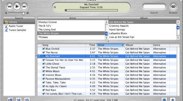The height and width of the screenshot is (101, 183).
Task: Click Album list scroll down arrow
Action: click(178, 38)
